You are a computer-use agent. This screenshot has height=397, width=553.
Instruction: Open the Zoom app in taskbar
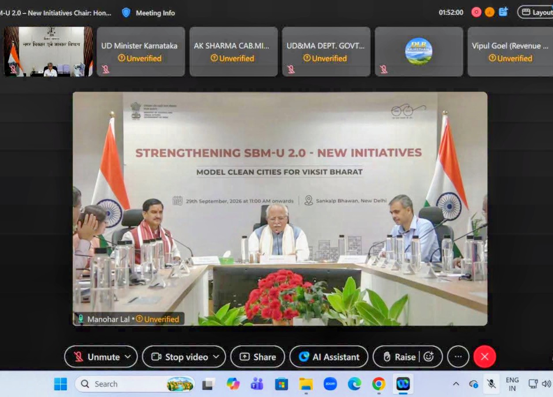330,384
